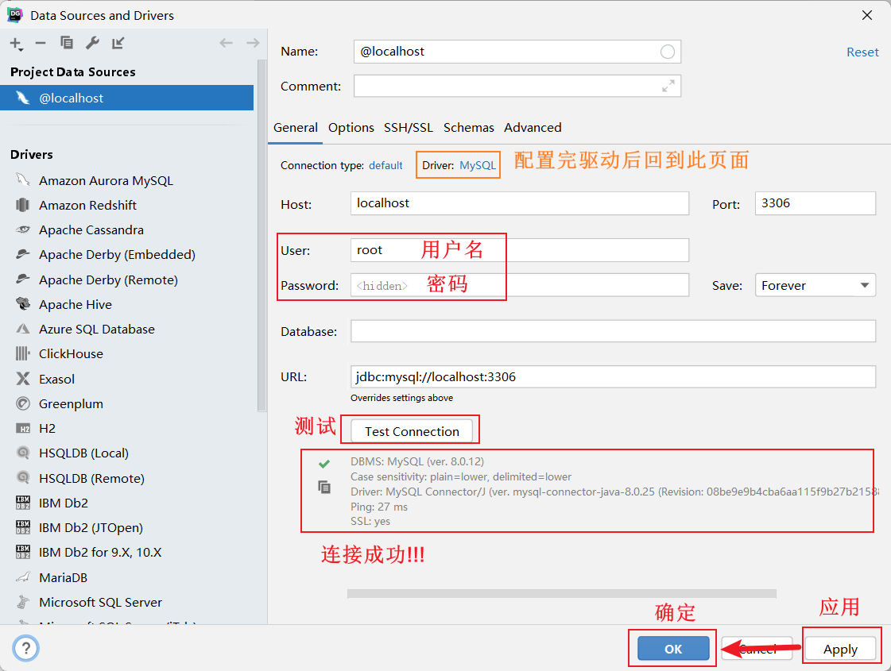891x671 pixels.
Task: Click the color circle in Name field
Action: pos(668,52)
